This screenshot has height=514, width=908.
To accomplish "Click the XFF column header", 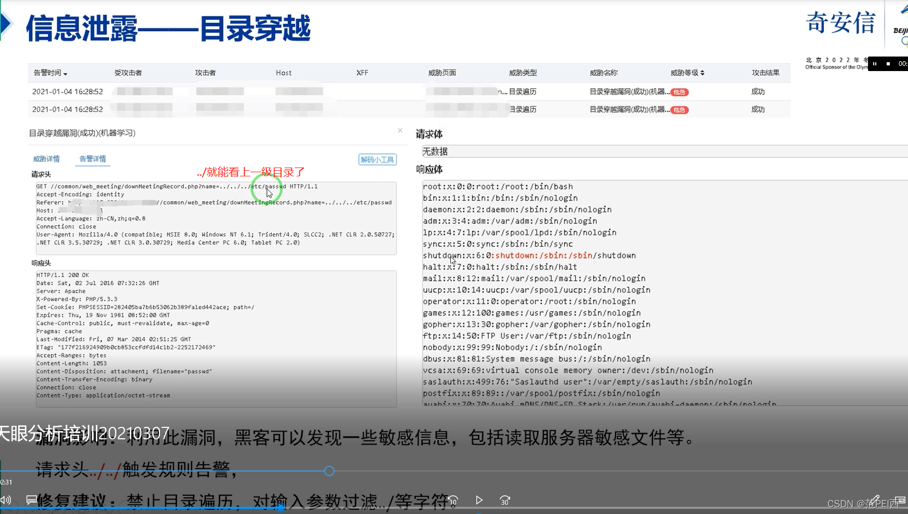I will (362, 73).
